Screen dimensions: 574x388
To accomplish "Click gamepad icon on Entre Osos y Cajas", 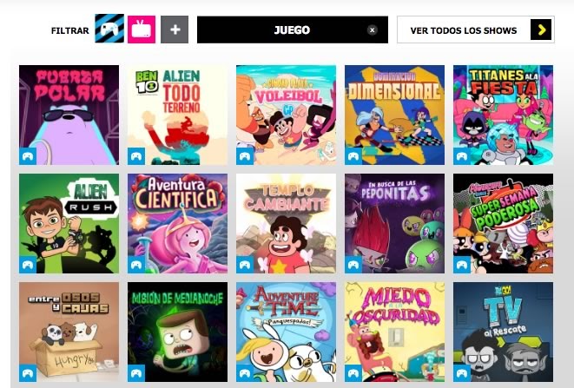I will pyautogui.click(x=28, y=373).
